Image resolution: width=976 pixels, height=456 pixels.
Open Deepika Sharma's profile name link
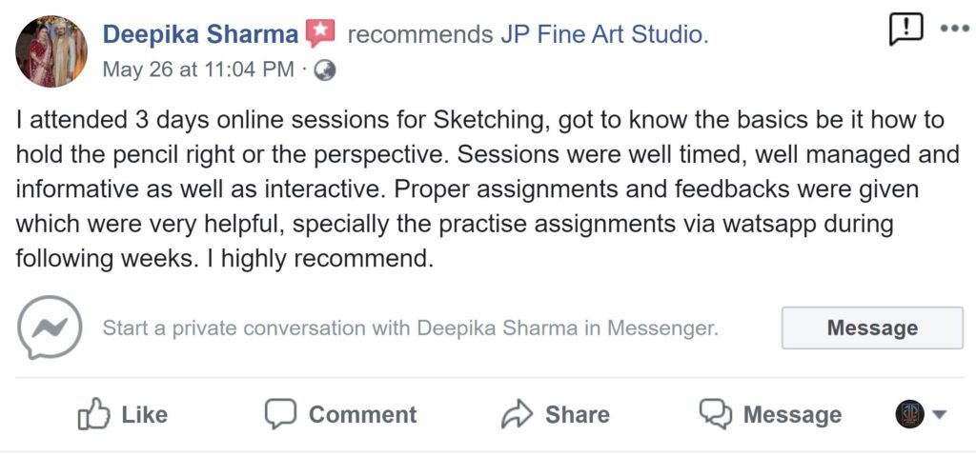pos(200,34)
